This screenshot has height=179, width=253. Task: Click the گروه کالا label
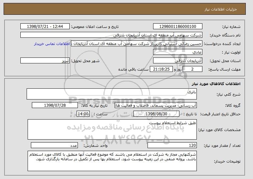[233, 106]
